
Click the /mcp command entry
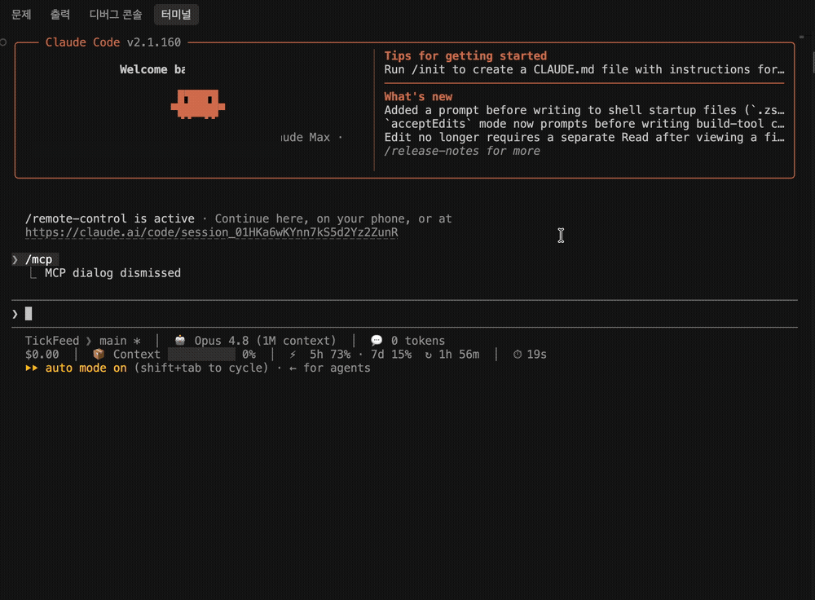tap(38, 259)
